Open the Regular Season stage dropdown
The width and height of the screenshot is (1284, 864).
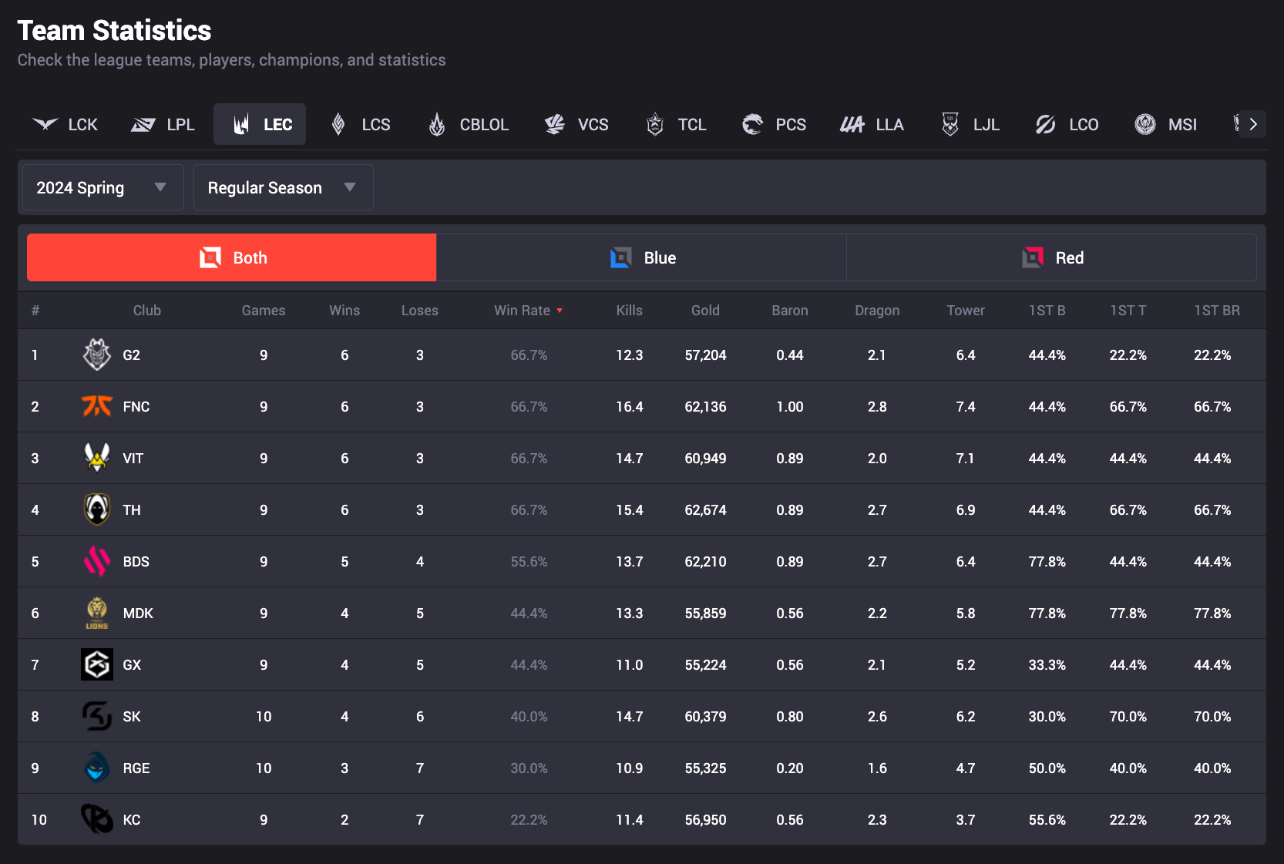(284, 187)
